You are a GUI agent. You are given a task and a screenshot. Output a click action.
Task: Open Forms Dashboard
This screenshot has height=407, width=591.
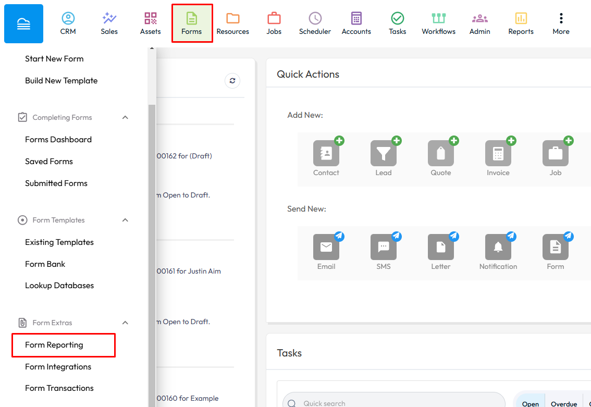[58, 140]
